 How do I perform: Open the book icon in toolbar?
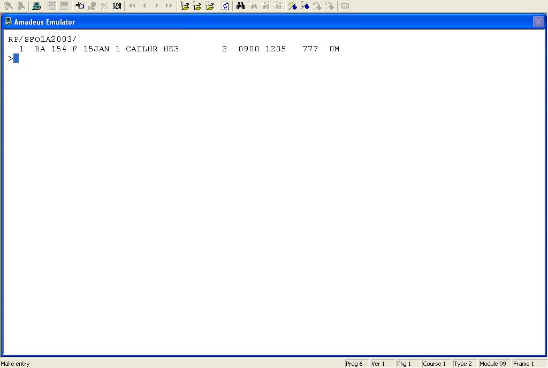(117, 6)
